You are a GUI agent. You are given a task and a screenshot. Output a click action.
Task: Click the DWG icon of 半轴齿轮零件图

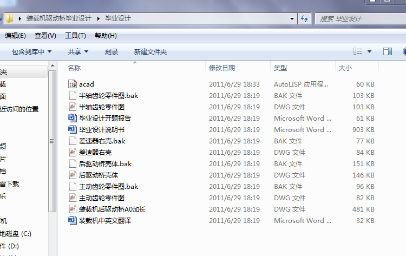73,107
